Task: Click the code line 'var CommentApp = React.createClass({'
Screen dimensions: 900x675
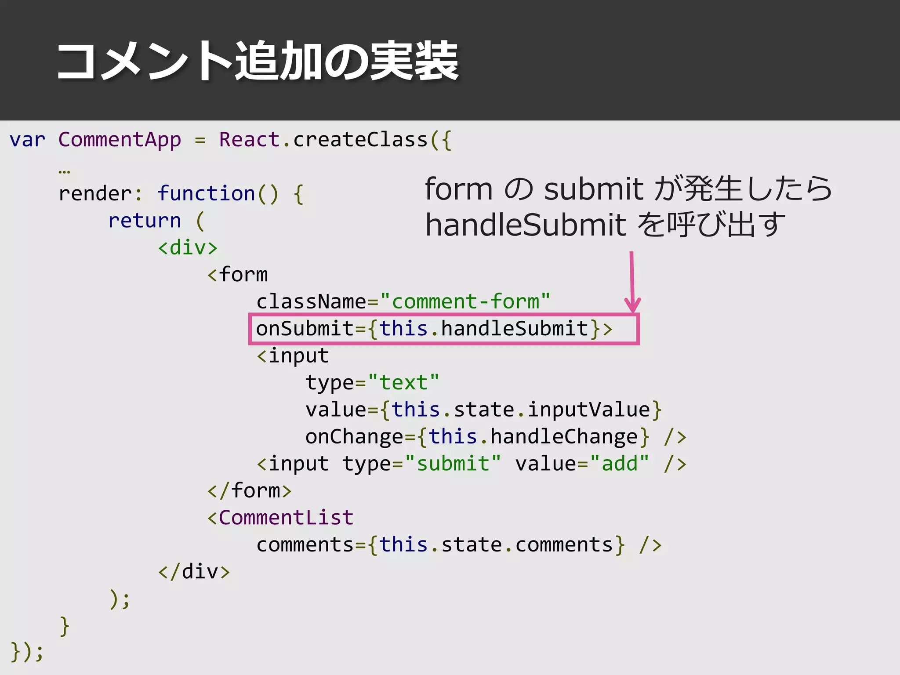Action: click(x=231, y=140)
